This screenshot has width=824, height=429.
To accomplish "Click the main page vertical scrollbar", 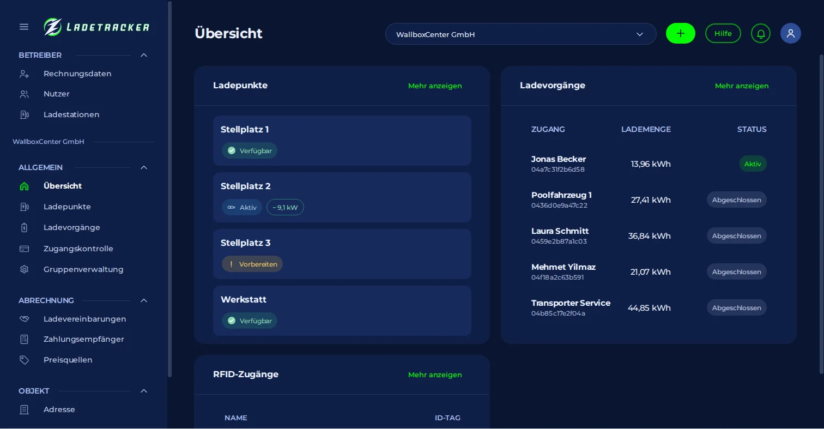I will pos(821,214).
